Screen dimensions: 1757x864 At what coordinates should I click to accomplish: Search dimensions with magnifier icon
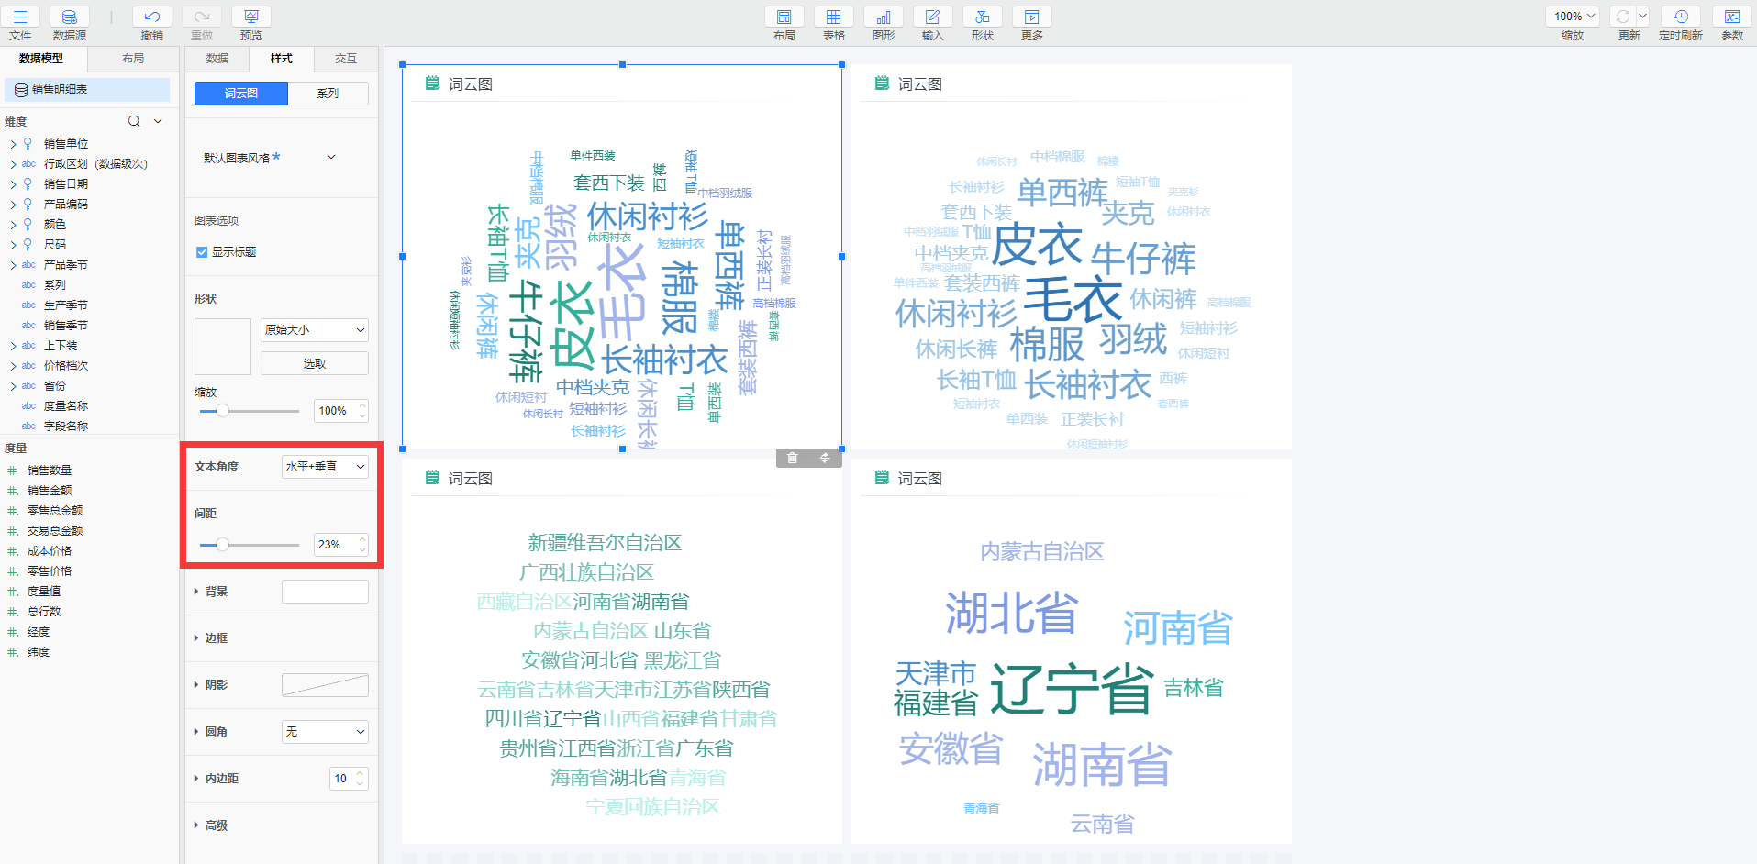click(134, 121)
